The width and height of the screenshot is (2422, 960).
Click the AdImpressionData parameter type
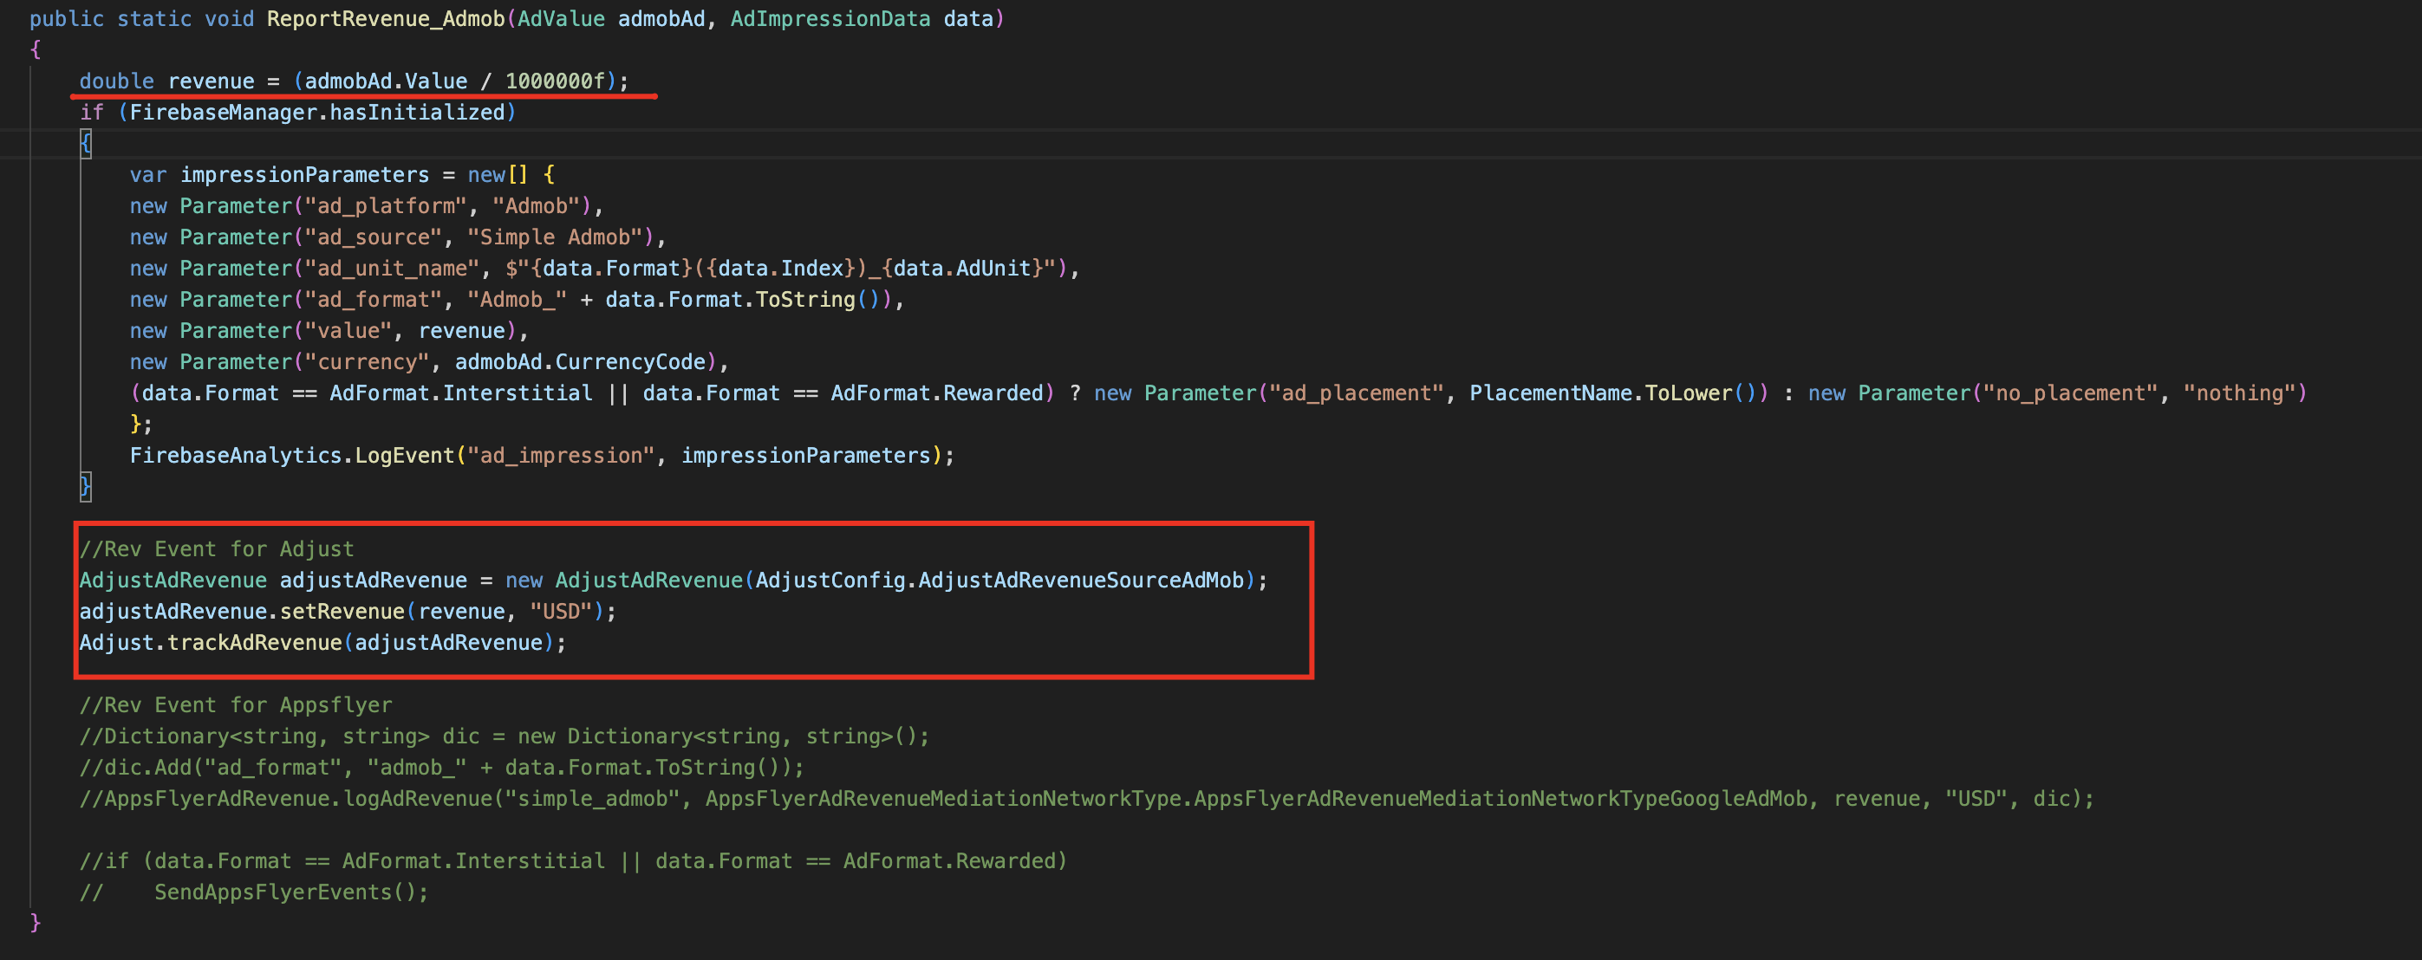pos(830,19)
